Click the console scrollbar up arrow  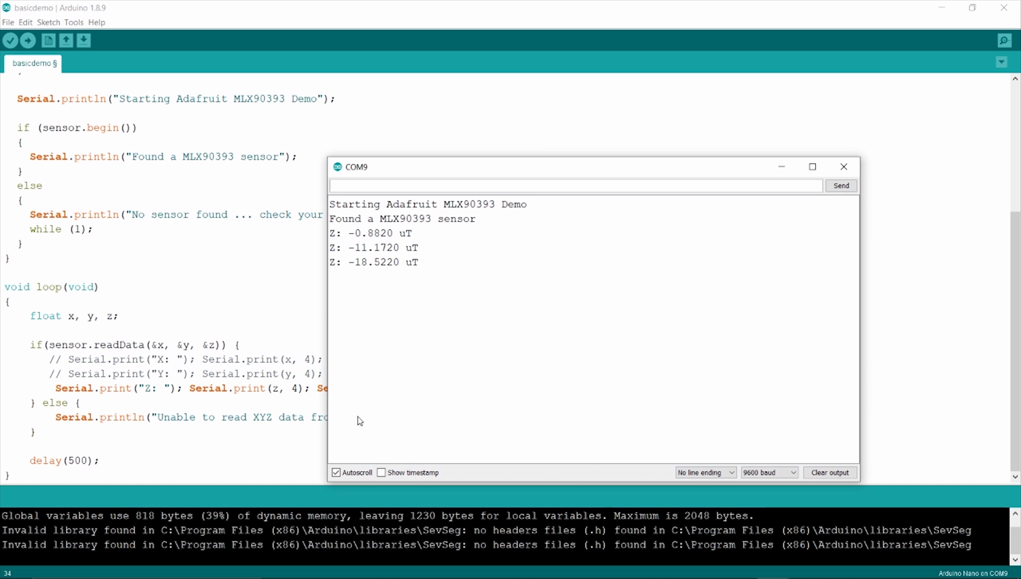click(1015, 514)
